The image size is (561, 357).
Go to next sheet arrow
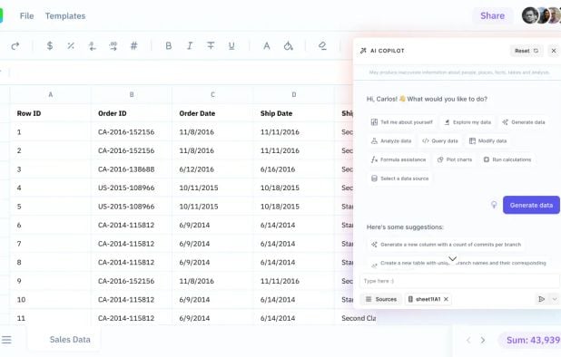(483, 340)
